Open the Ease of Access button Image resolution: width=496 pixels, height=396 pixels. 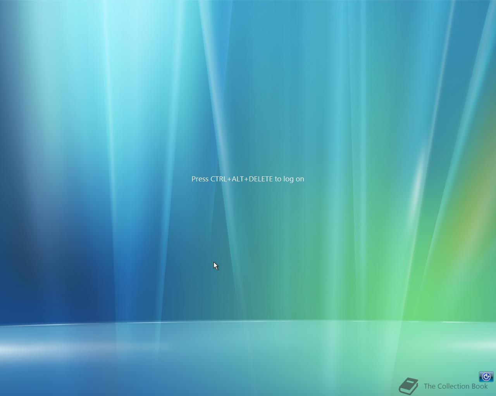pyautogui.click(x=486, y=376)
